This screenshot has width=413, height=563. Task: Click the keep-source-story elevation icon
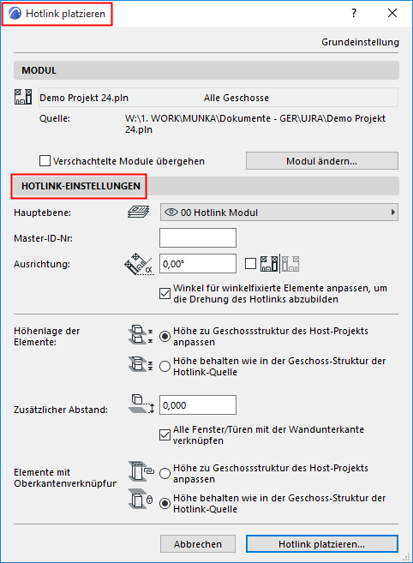click(x=141, y=364)
